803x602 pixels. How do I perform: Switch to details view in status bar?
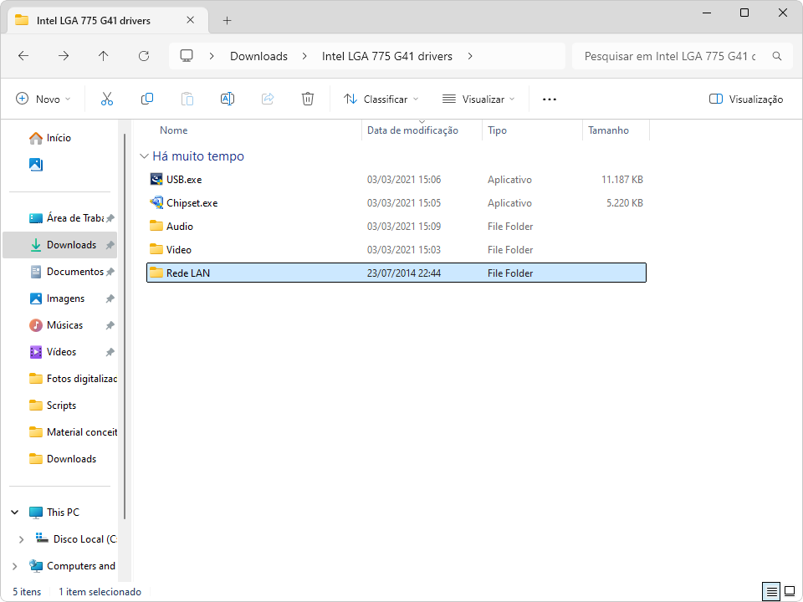[772, 592]
